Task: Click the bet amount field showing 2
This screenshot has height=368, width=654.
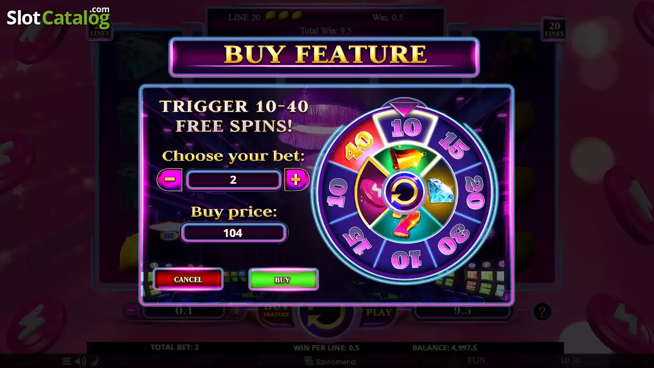Action: (233, 180)
